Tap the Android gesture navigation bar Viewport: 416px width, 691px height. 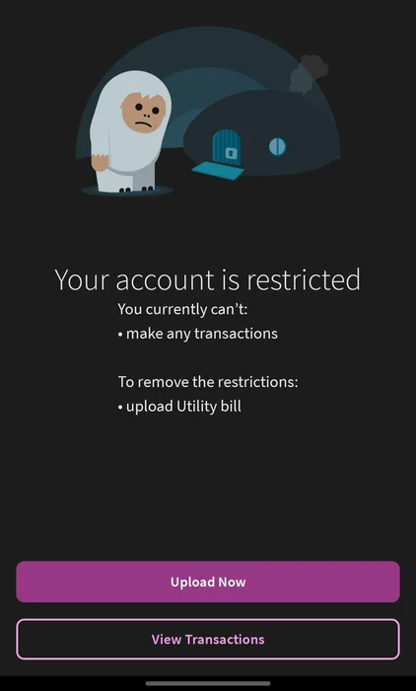pos(208,683)
